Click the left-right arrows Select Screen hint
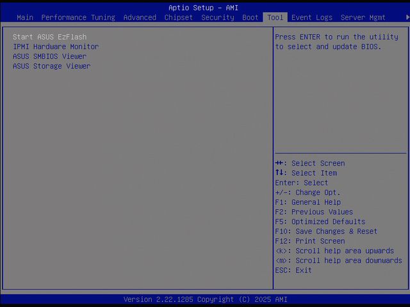This screenshot has height=307, width=410. pyautogui.click(x=310, y=163)
